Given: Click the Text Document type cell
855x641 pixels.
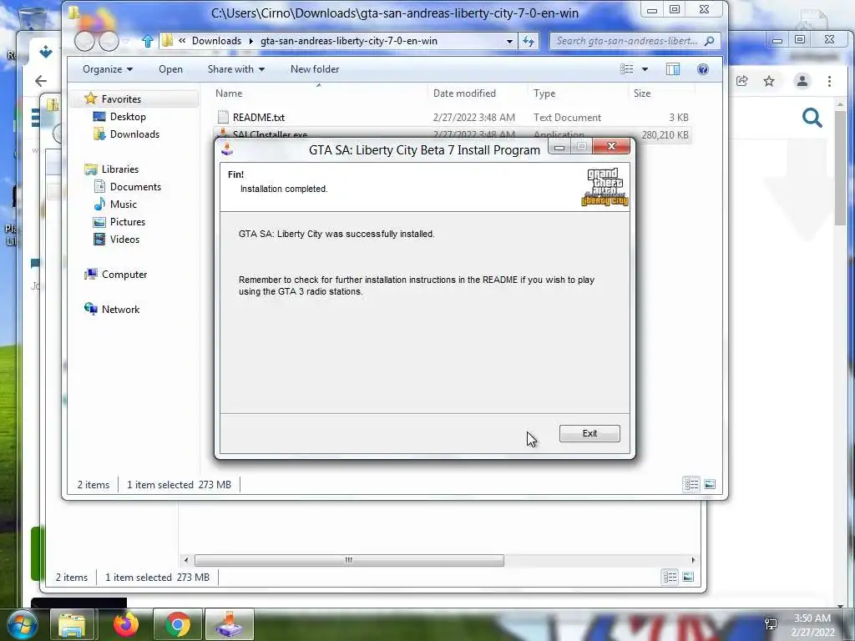Looking at the screenshot, I should (567, 117).
